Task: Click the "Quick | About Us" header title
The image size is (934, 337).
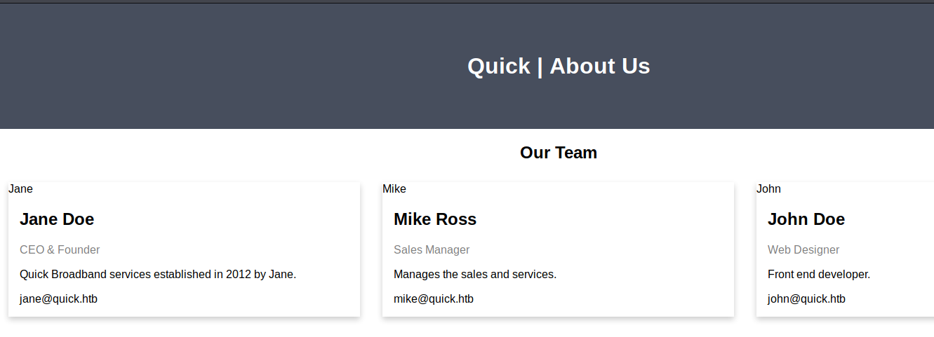Action: point(559,66)
